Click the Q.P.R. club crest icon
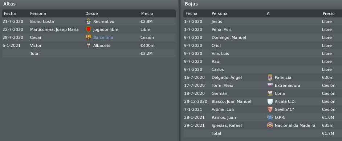Image resolution: width=342 pixels, height=141 pixels. point(270,117)
